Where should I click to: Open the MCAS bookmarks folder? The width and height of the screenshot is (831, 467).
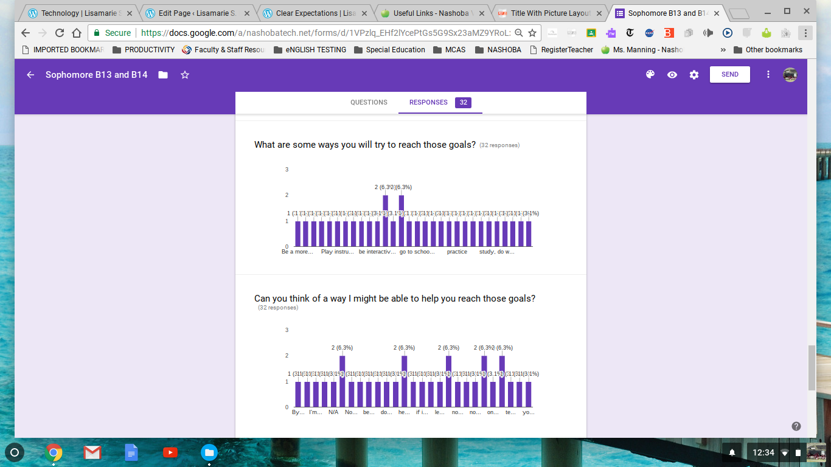point(450,50)
